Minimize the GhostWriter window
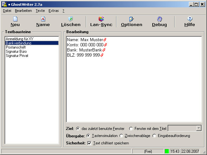This screenshot has height=155, width=207. 191,5
